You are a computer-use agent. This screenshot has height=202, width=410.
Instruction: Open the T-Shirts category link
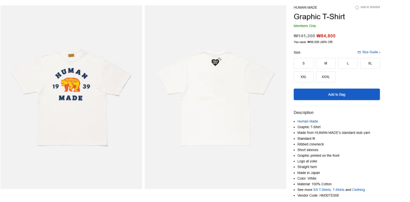tap(339, 189)
